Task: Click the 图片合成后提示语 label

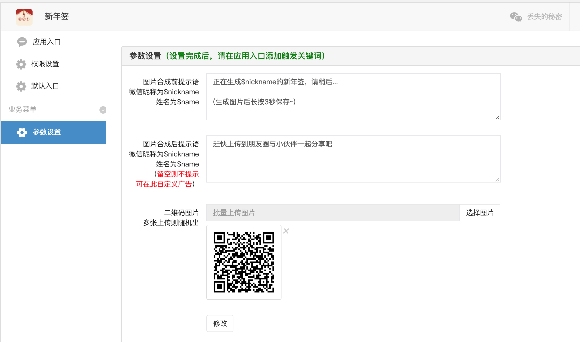Action: tap(171, 144)
